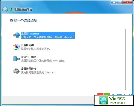Click the globe icon for 连接到 Internet
The image size is (134, 106).
point(16,35)
